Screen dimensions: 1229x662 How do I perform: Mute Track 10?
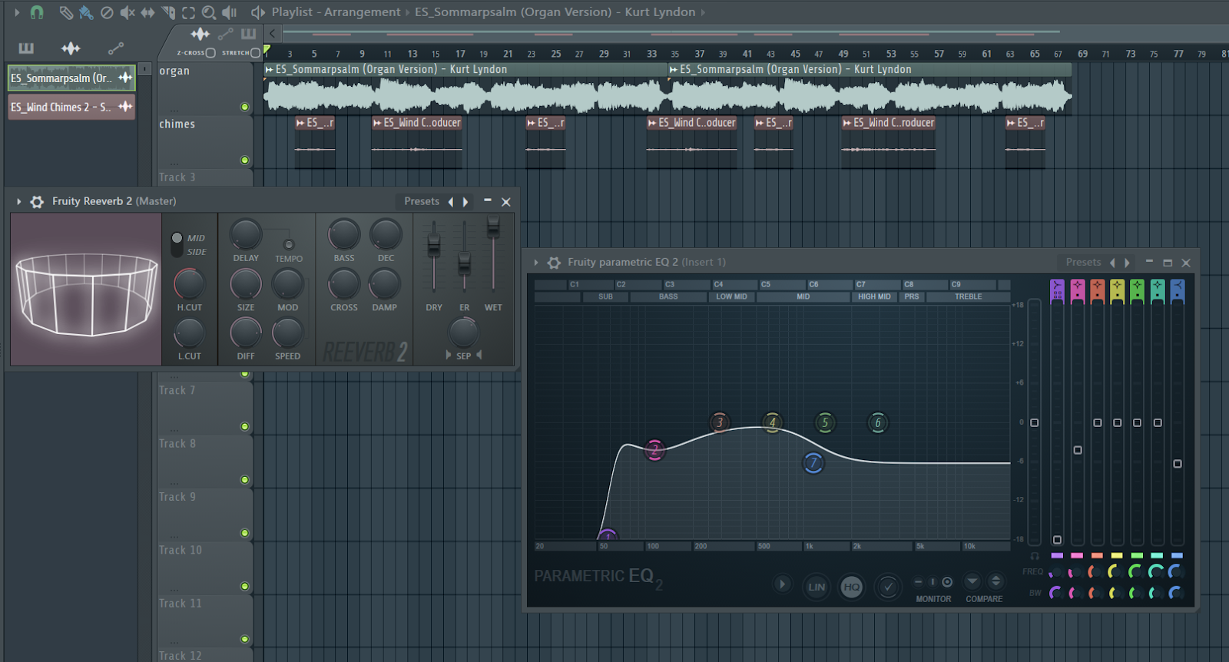[x=244, y=586]
